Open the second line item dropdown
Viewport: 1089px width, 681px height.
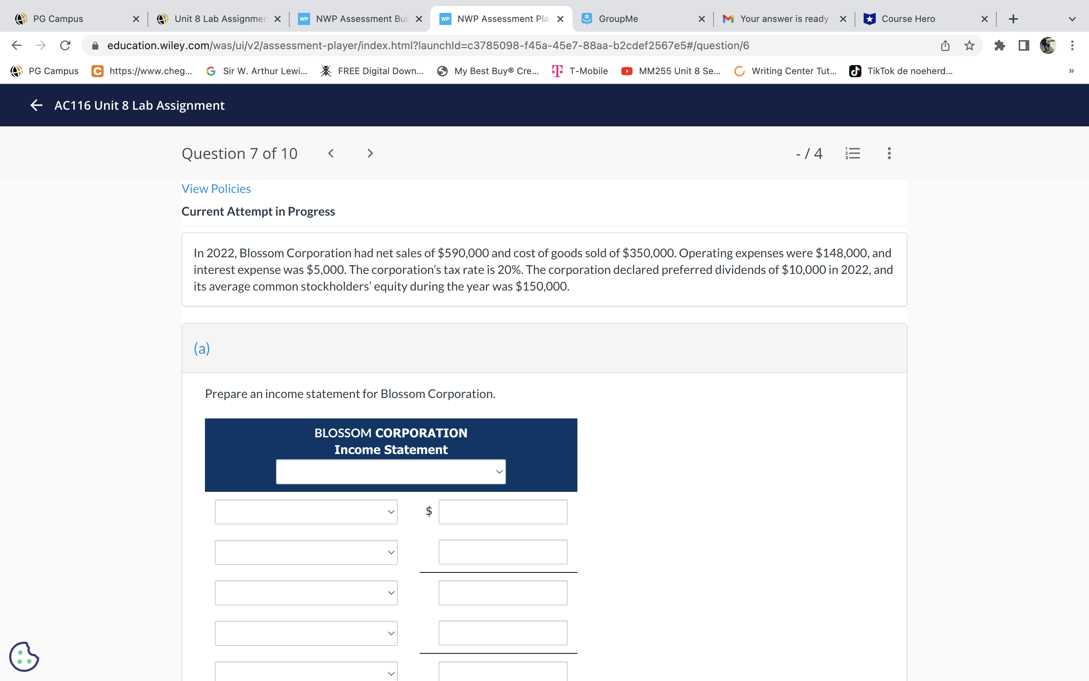click(x=306, y=552)
